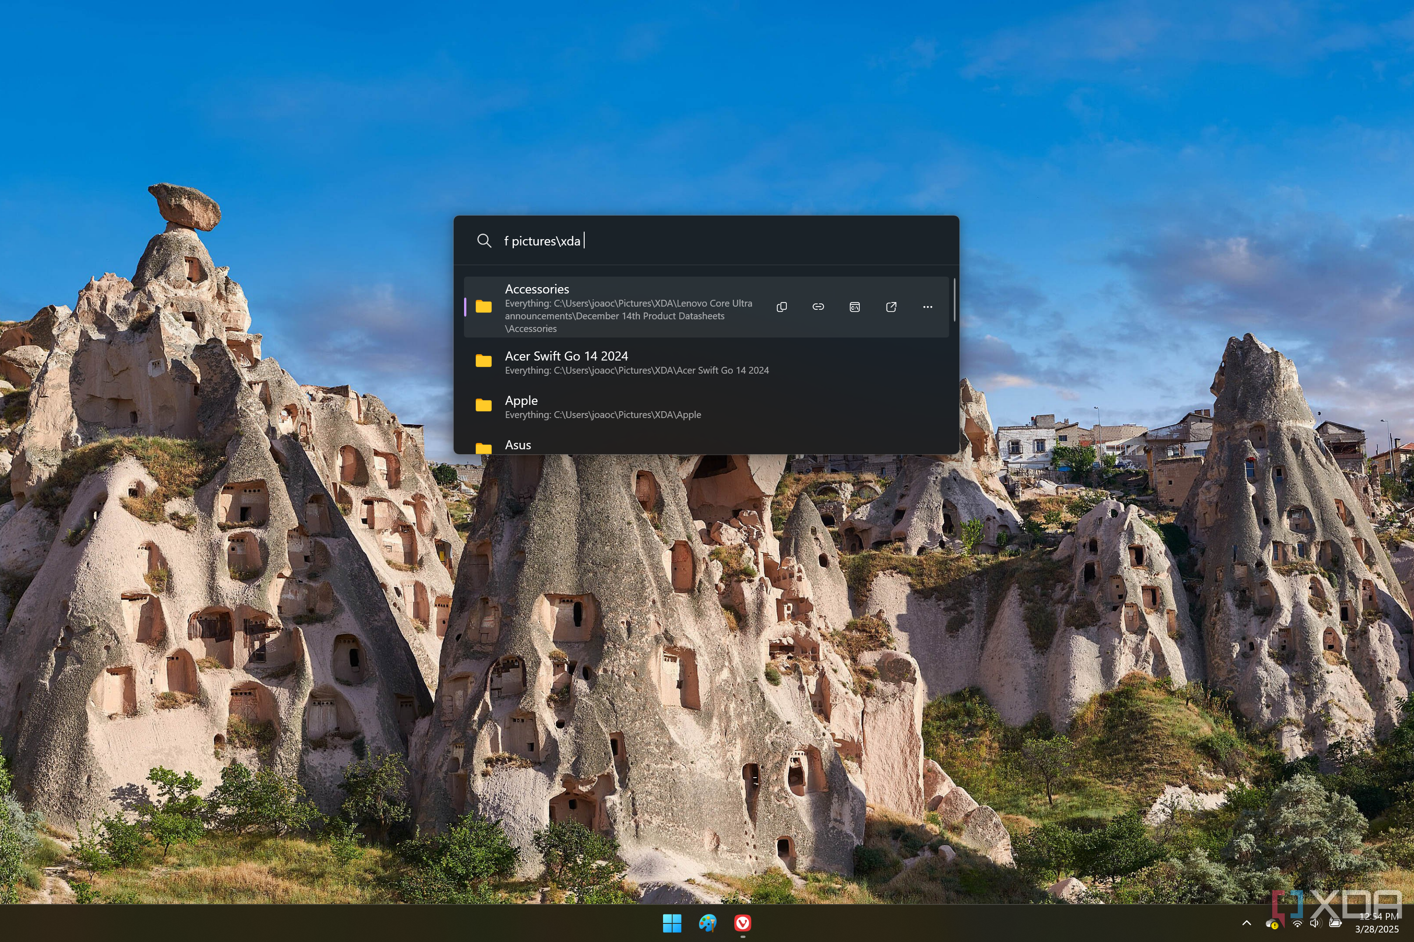
Task: Switch to Vivaldi browser in taskbar
Action: [x=742, y=923]
